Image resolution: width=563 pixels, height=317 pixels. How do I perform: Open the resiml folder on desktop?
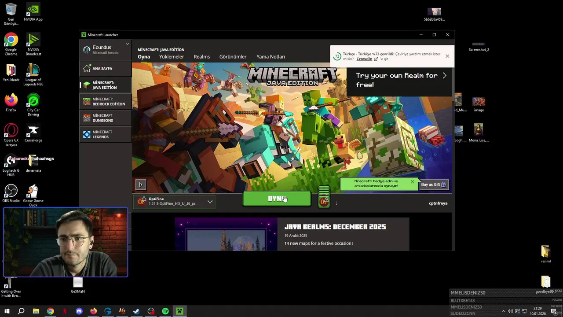[545, 254]
